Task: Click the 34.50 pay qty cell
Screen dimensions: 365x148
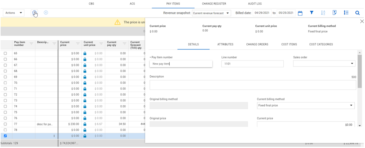Action: [116, 124]
